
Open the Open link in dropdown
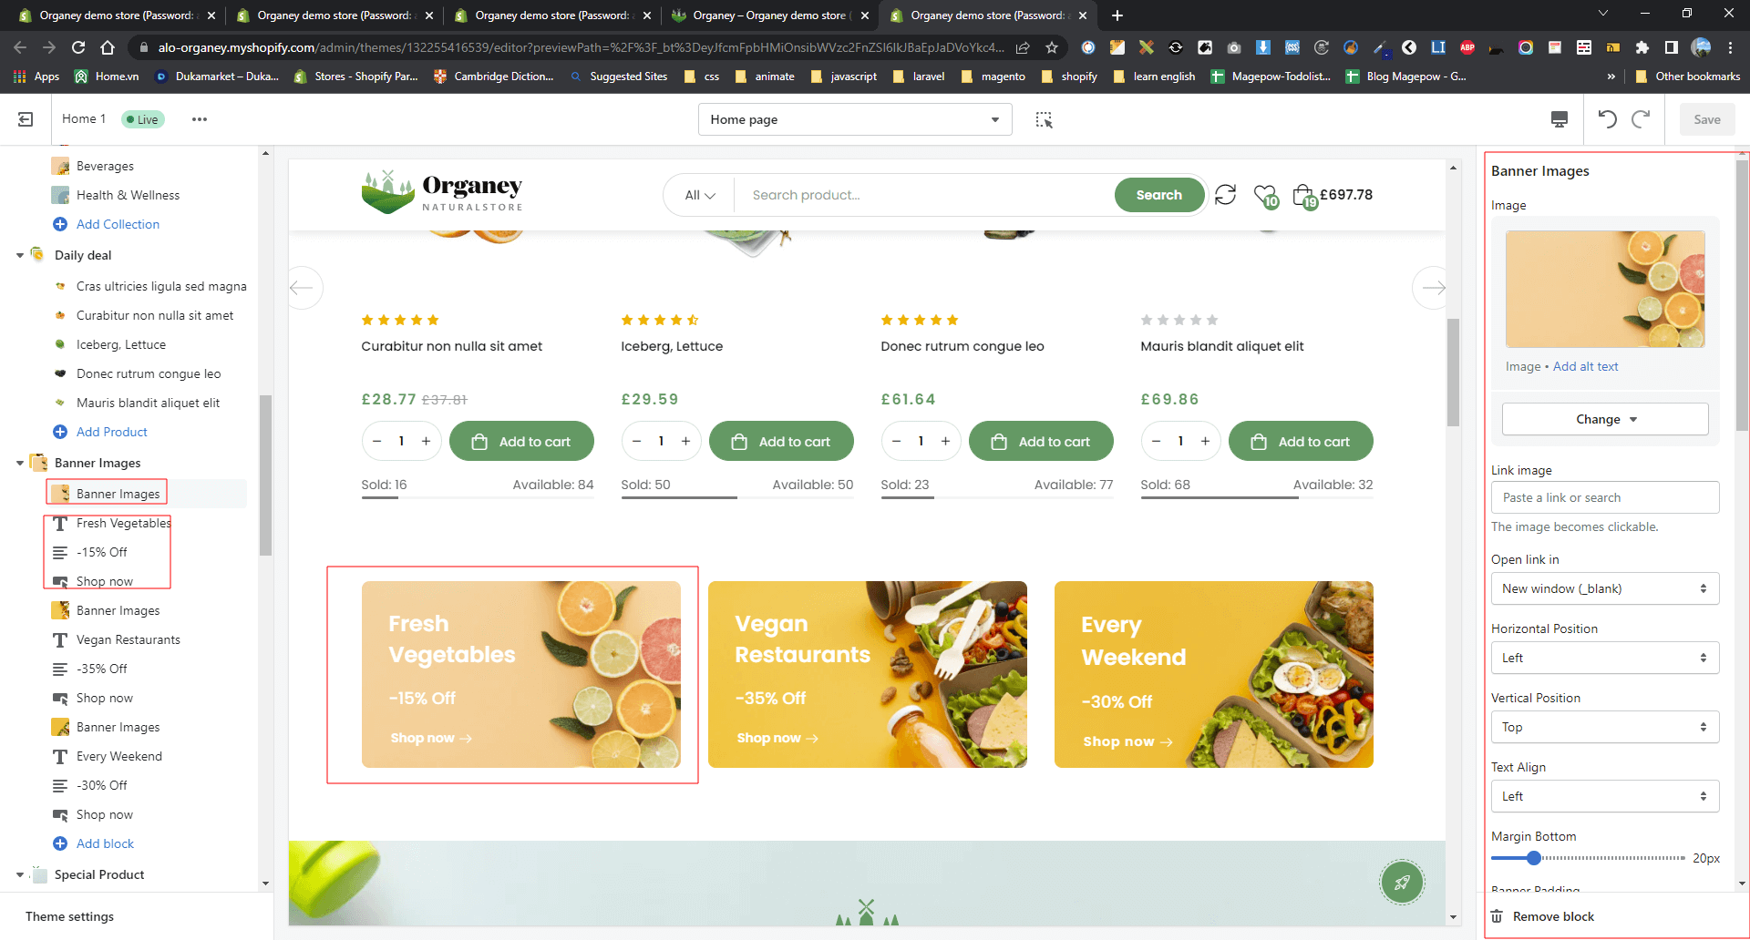1604,588
